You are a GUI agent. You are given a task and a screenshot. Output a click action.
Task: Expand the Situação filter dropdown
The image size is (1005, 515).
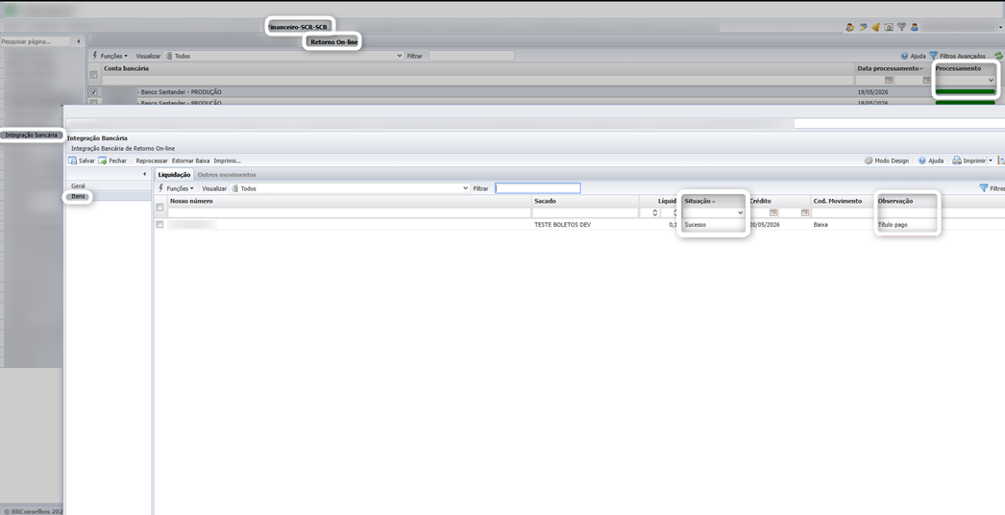[740, 213]
